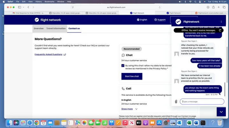The height and width of the screenshot is (128, 229).
Task: Click the Safari share icon
Action: [213, 7]
